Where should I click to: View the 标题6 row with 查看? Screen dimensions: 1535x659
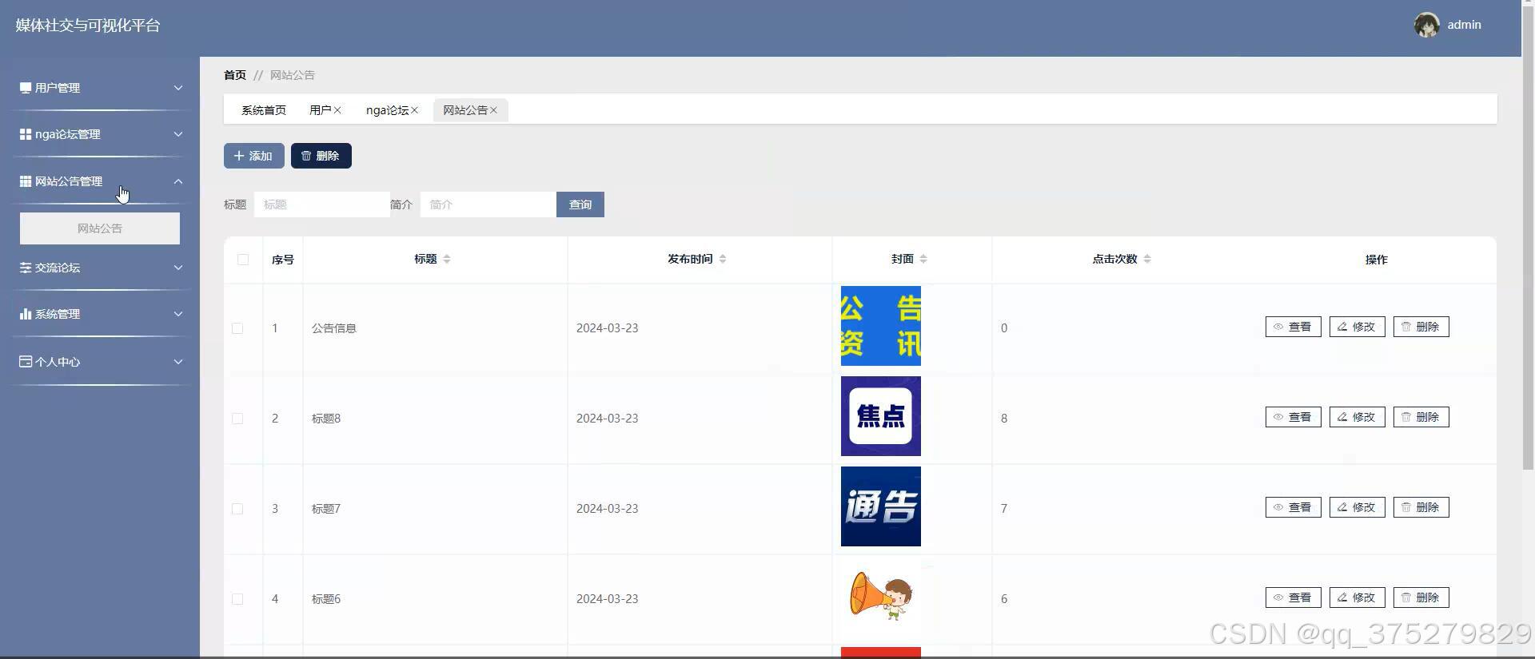pos(1293,597)
